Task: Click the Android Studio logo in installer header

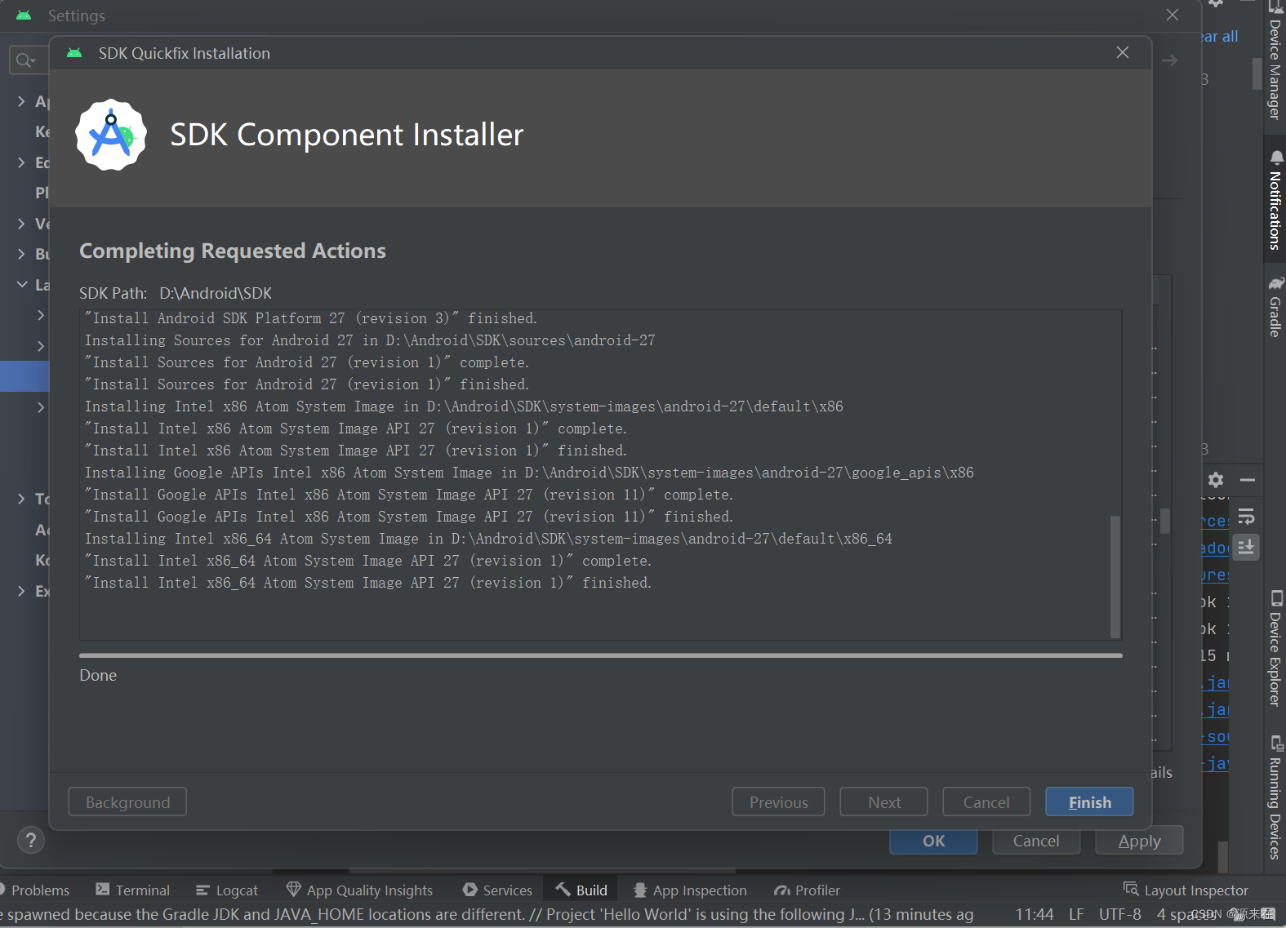Action: (x=111, y=135)
